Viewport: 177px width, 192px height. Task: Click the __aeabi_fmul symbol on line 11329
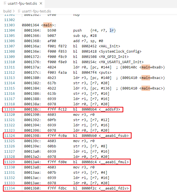[114, 162]
